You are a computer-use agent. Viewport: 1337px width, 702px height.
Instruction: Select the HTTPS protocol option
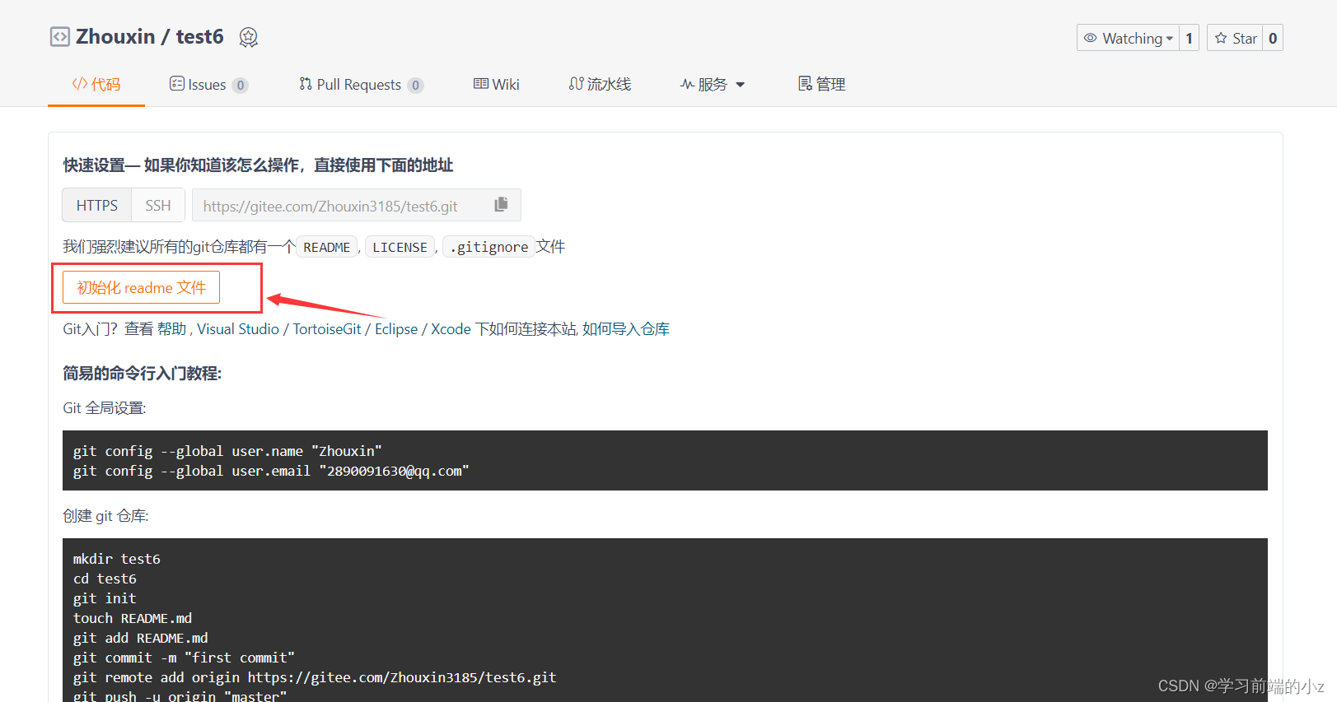point(97,205)
